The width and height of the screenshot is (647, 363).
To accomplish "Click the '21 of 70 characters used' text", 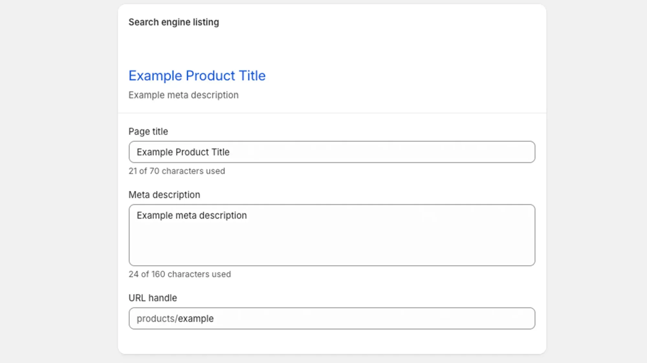I will pos(177,171).
